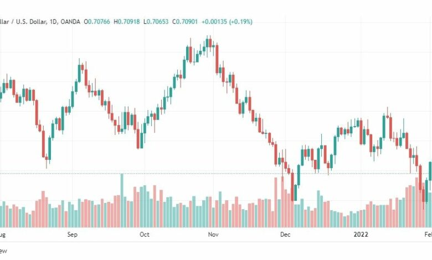Click the long green candle at the early-December low
432x260 pixels.
[x=295, y=193]
